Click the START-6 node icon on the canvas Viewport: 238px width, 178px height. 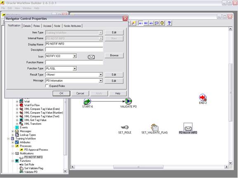click(x=87, y=101)
